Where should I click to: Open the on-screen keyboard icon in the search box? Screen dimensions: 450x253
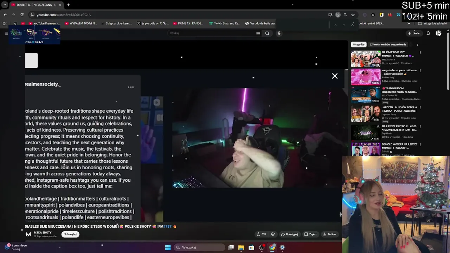pyautogui.click(x=258, y=33)
